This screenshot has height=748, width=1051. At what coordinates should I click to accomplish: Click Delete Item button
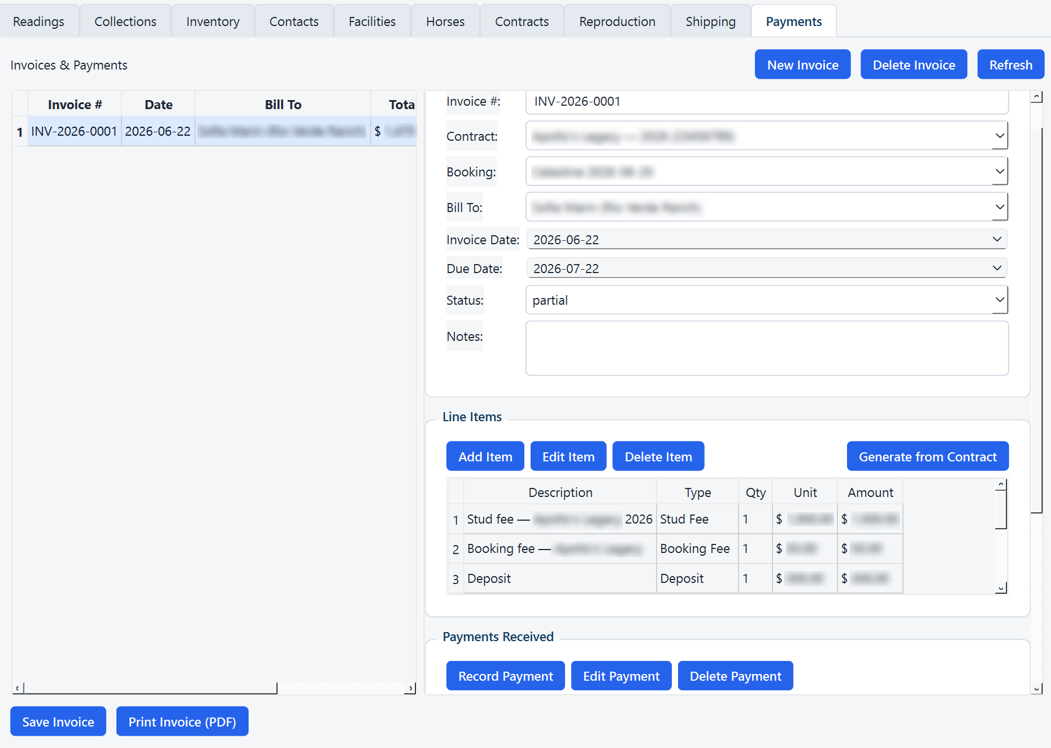click(x=658, y=456)
